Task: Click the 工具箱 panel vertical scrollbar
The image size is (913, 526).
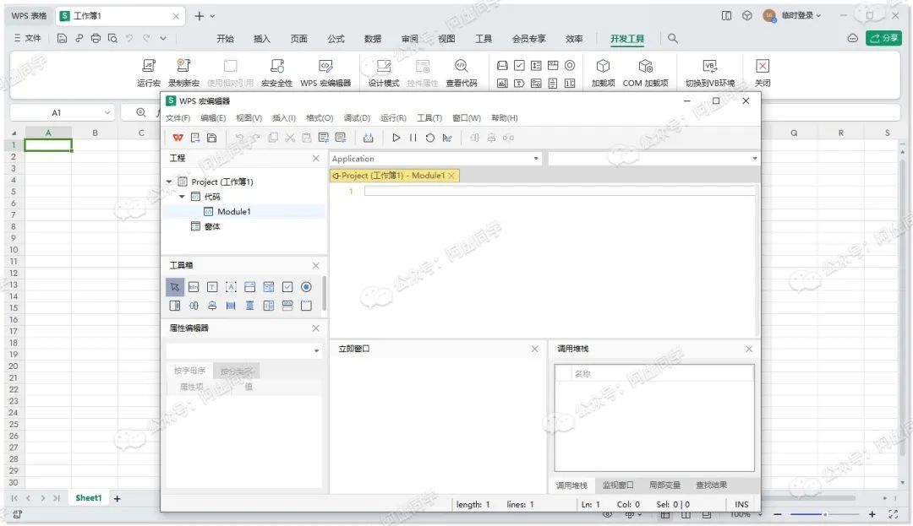Action: (x=324, y=294)
